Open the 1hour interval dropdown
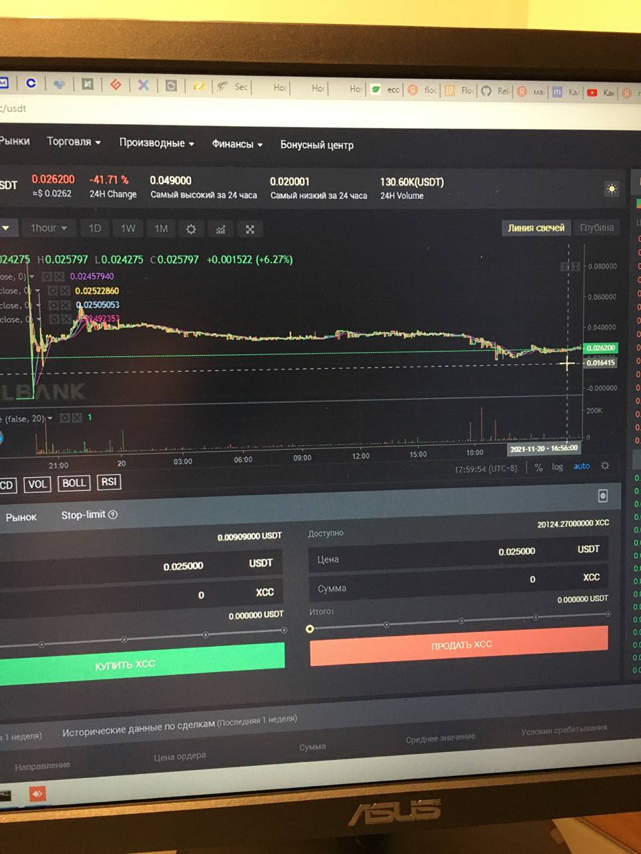641x854 pixels. (x=49, y=228)
